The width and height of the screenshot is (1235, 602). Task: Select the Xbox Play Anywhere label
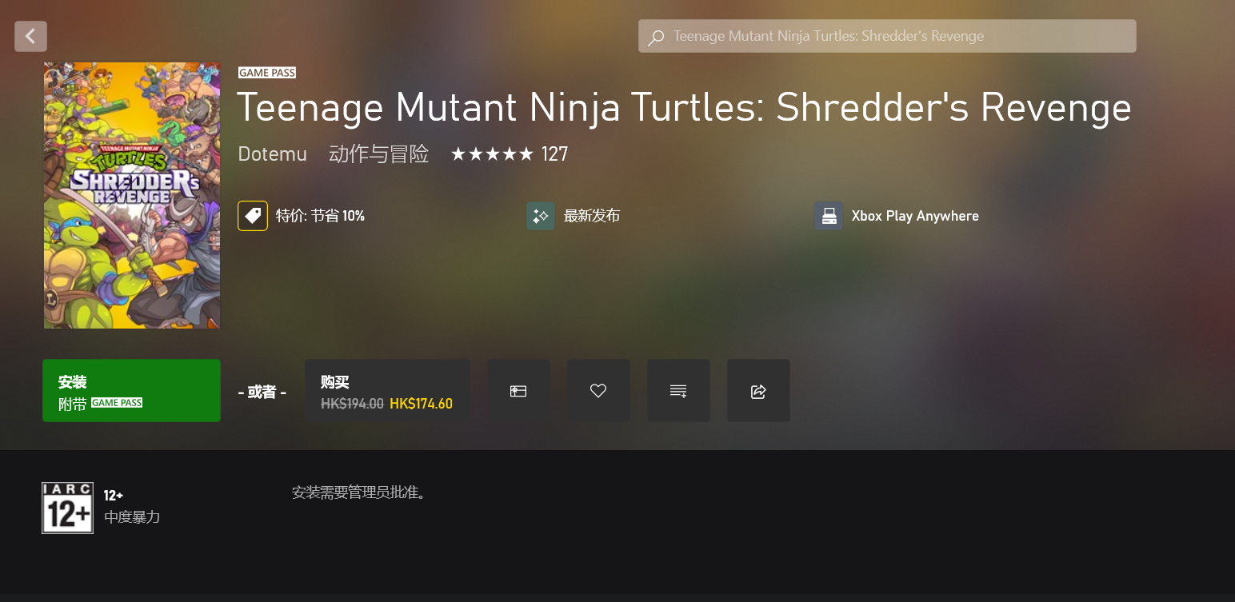915,216
